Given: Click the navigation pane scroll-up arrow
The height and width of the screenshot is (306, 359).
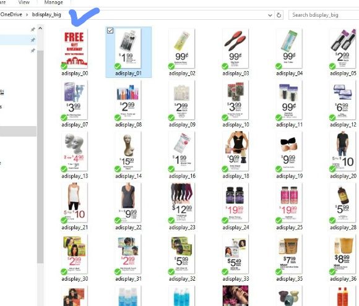Looking at the screenshot, I should coord(40,28).
